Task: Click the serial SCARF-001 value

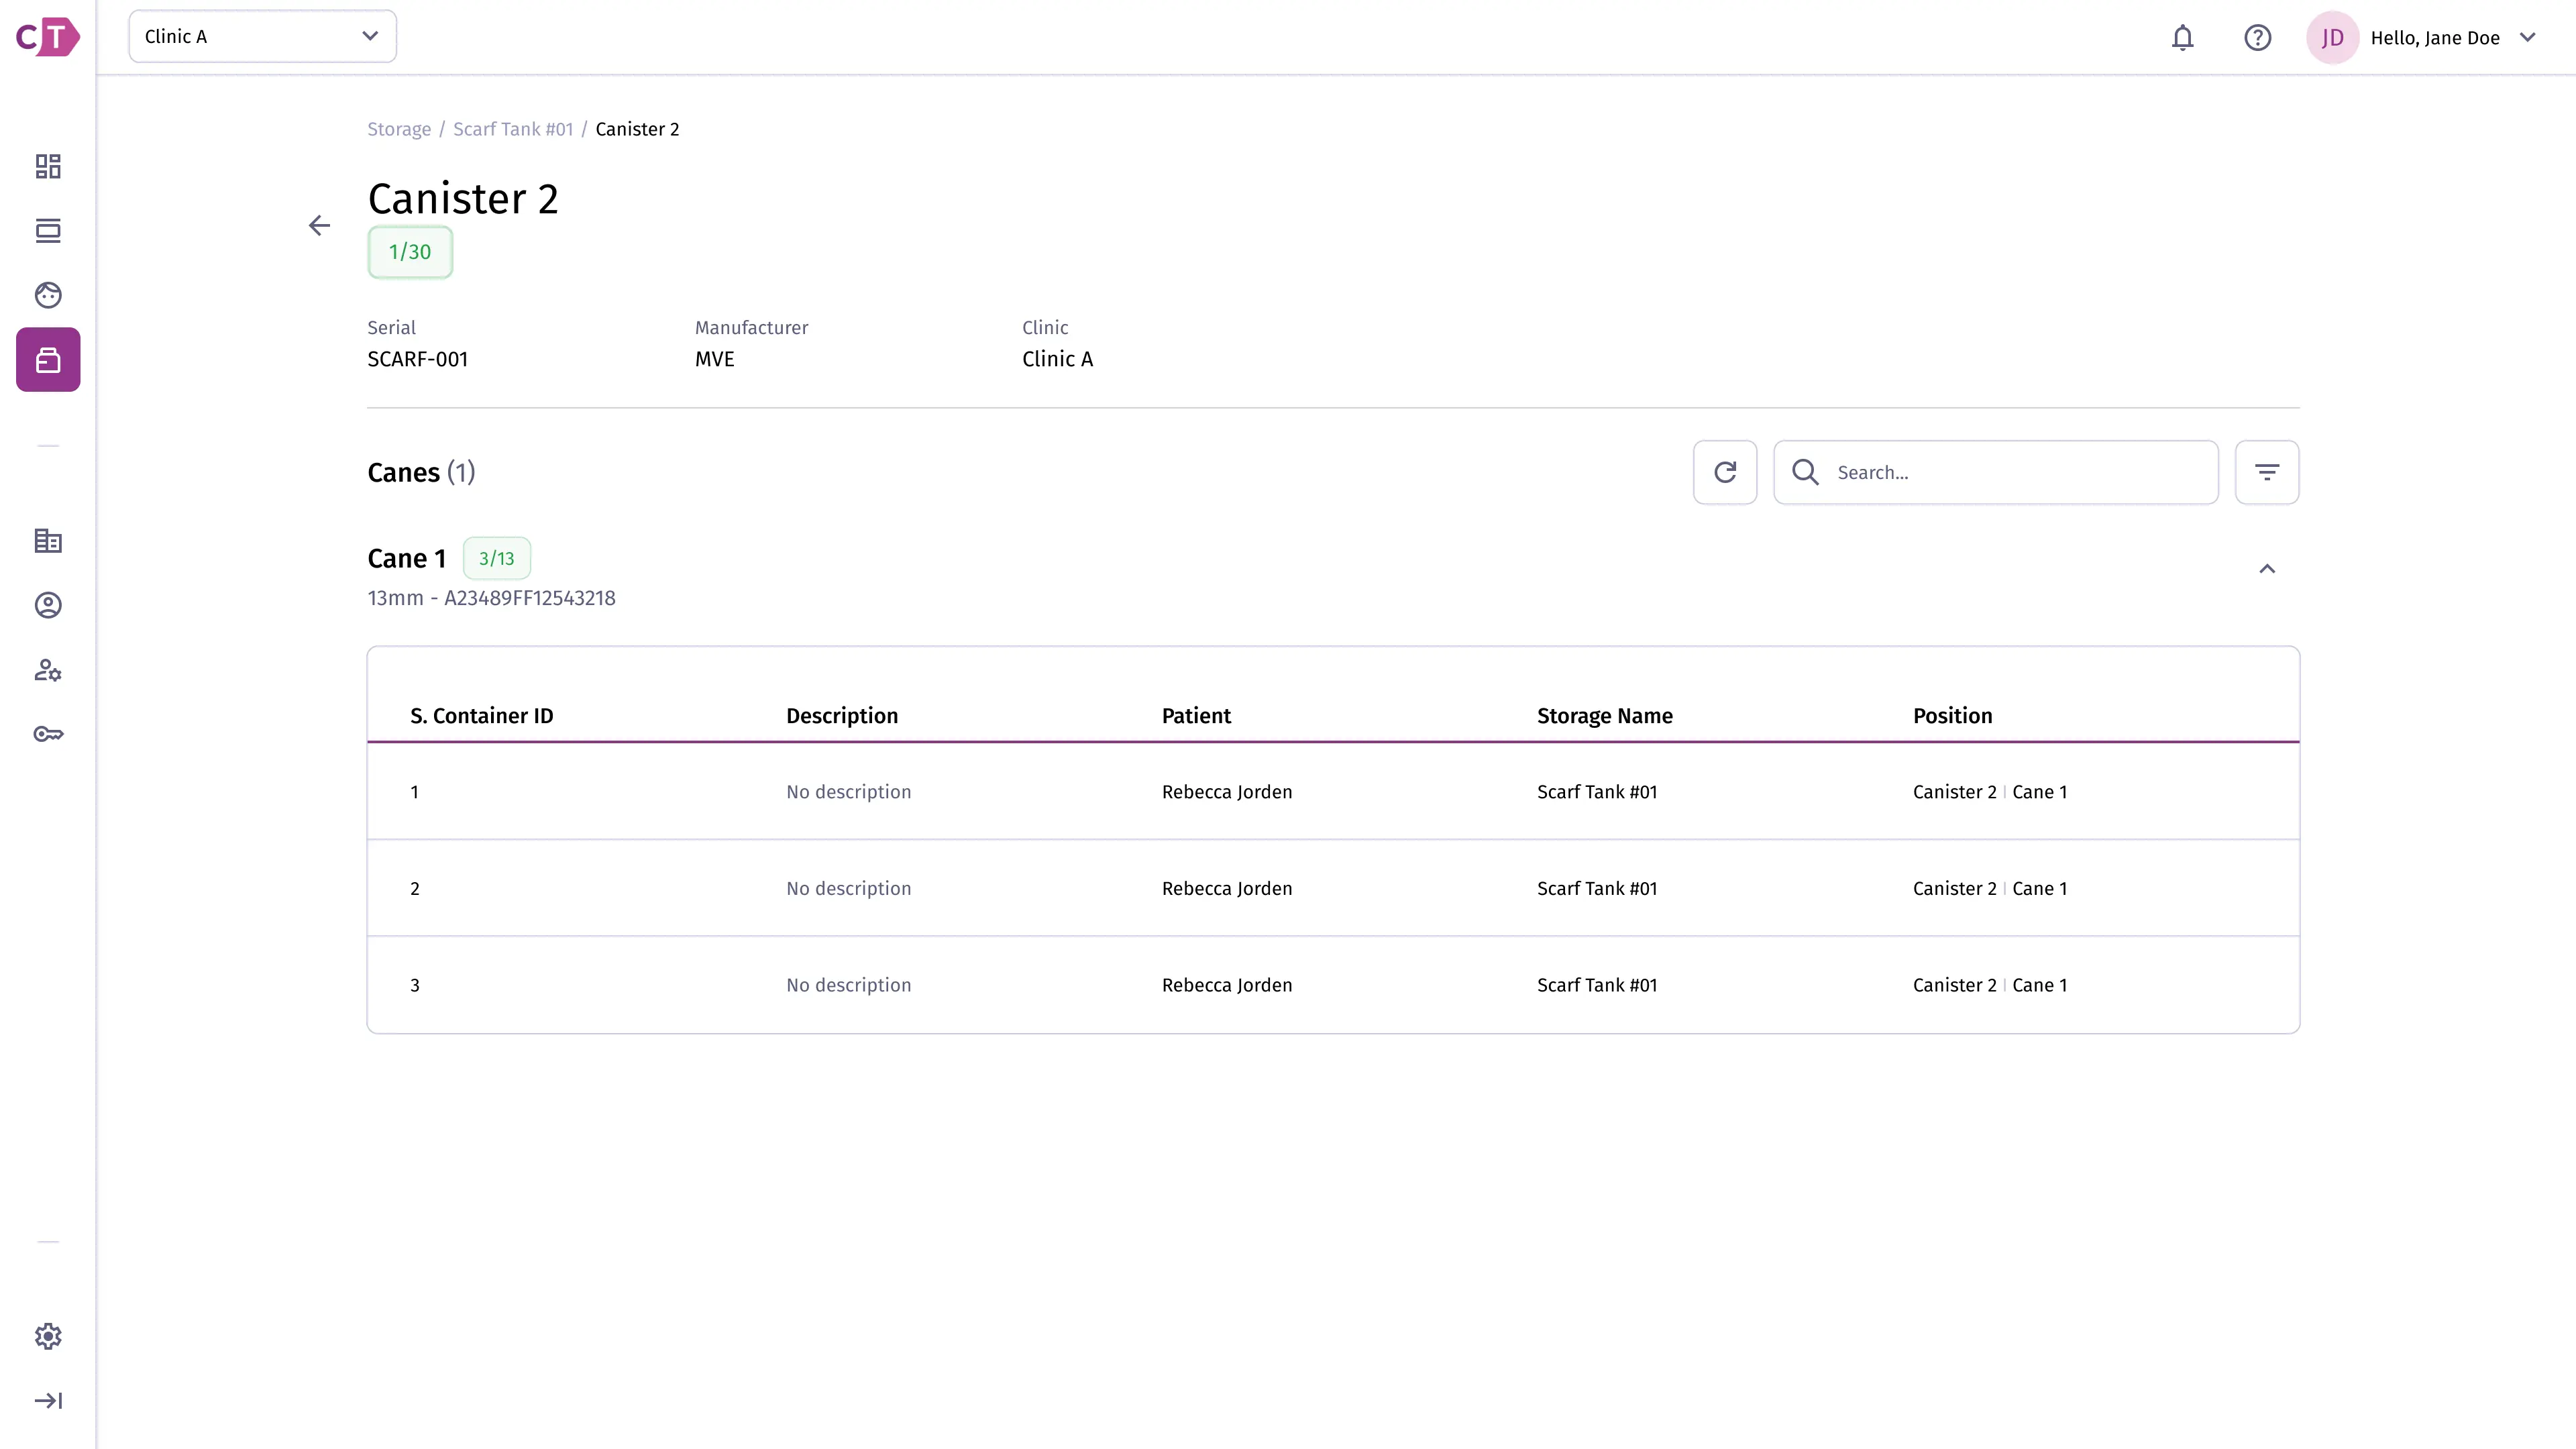Action: pyautogui.click(x=417, y=359)
